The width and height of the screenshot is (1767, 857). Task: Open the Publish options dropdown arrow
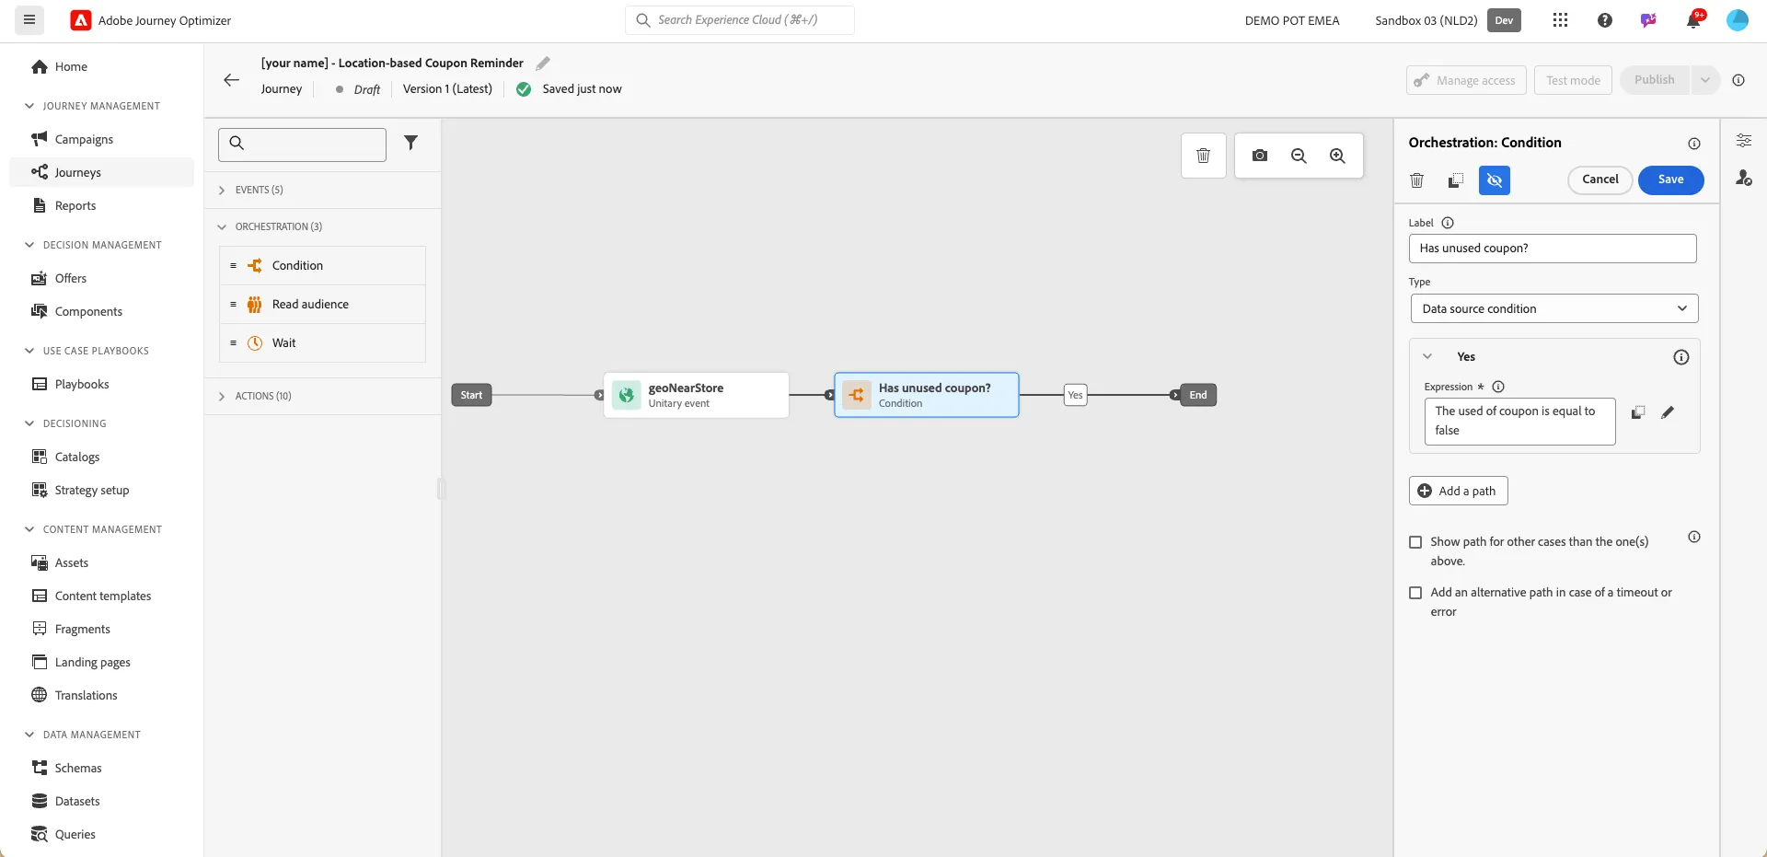coord(1704,80)
